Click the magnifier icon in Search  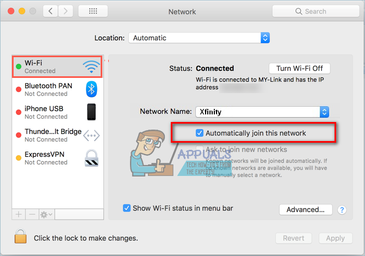[299, 11]
